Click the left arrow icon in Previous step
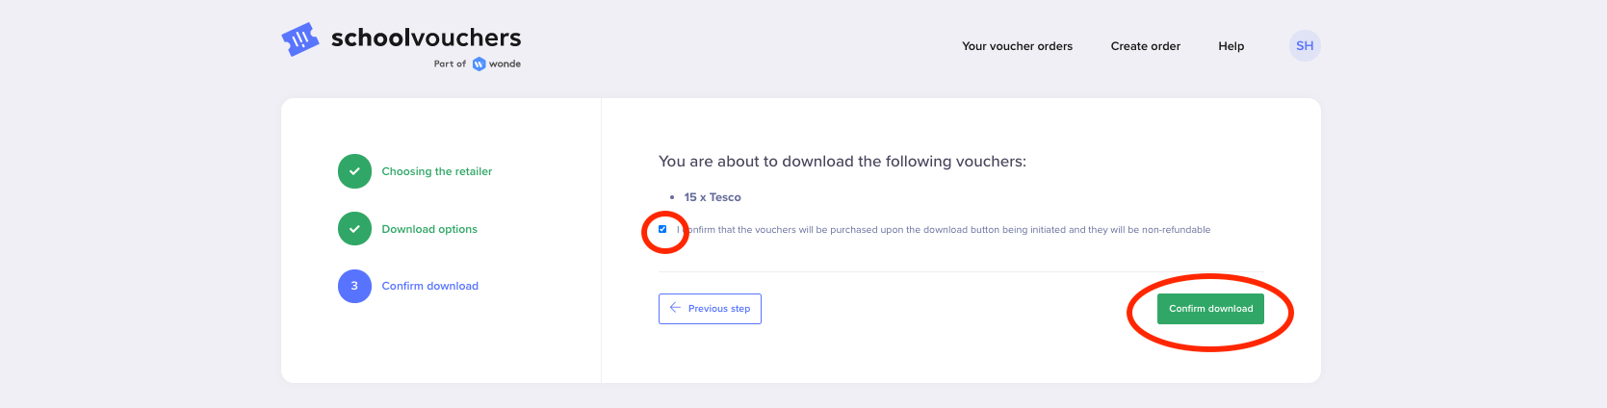 (x=675, y=308)
